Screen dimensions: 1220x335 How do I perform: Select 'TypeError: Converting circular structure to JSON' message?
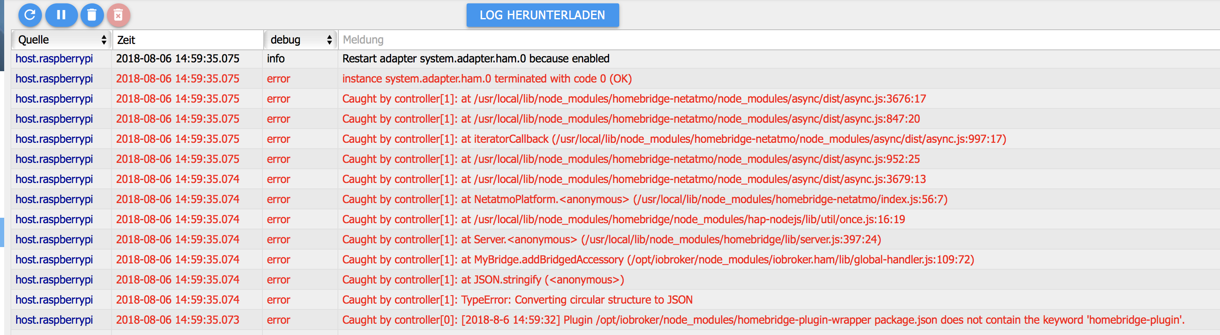tap(517, 300)
